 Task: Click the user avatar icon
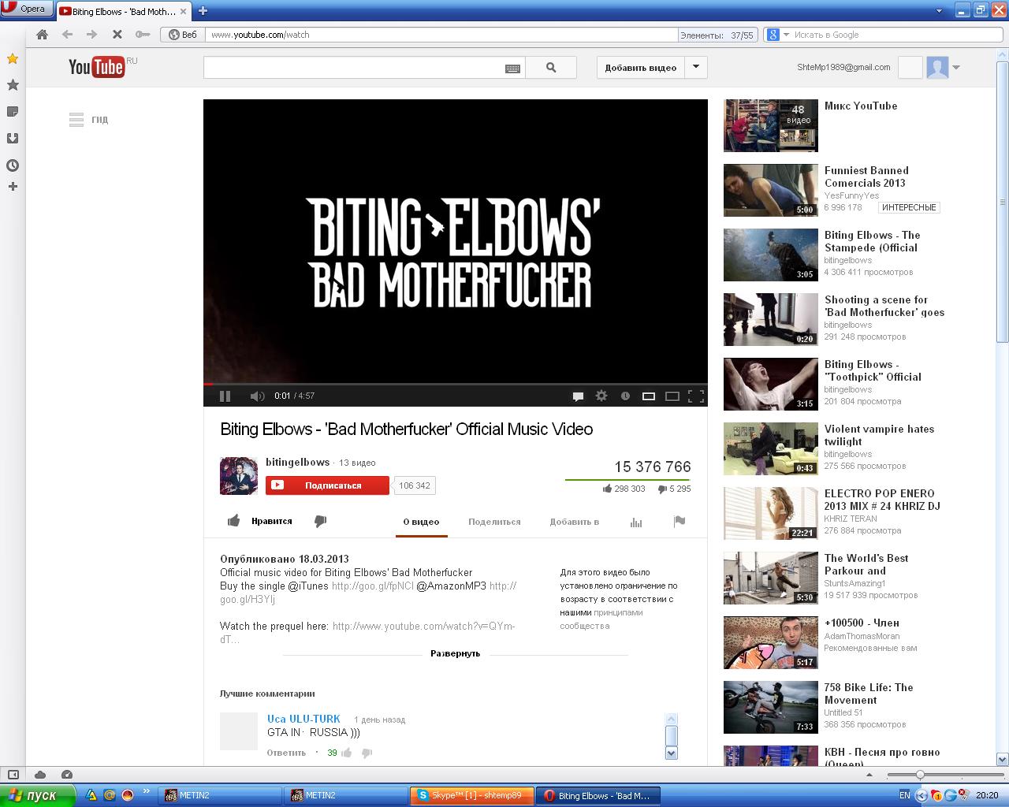tap(937, 68)
